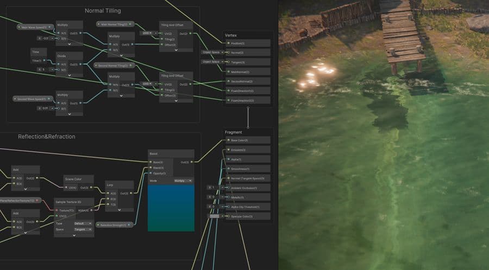Screen dimensions: 489x270
Task: Click the Ambient Occlusion value field
Action: click(x=214, y=188)
